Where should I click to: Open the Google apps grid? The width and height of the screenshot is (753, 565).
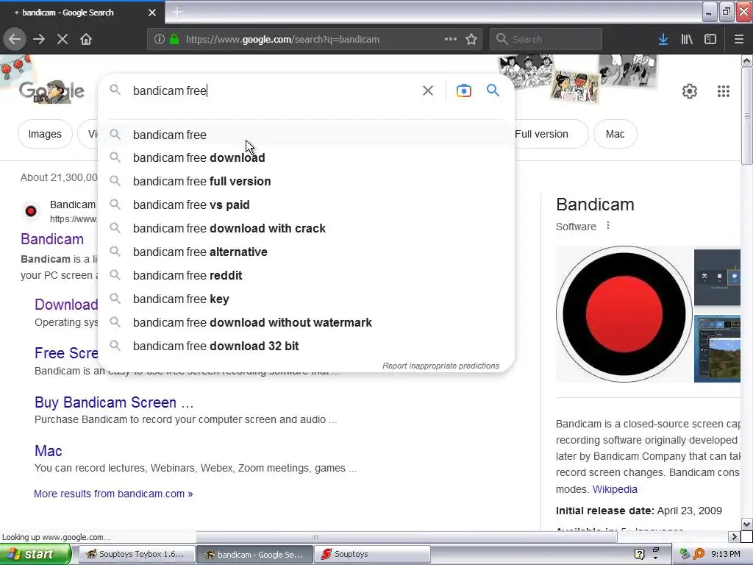[x=724, y=91]
